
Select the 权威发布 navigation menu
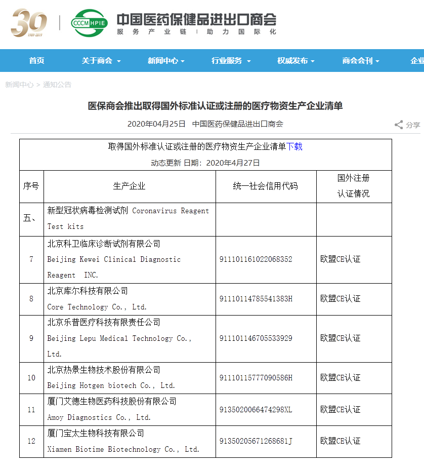[x=292, y=60]
